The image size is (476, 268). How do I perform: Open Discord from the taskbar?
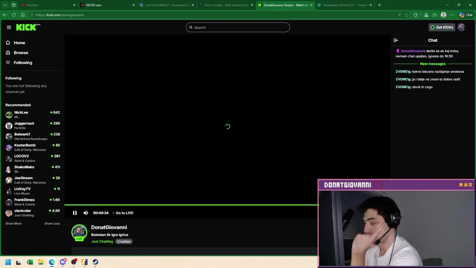pos(63,262)
